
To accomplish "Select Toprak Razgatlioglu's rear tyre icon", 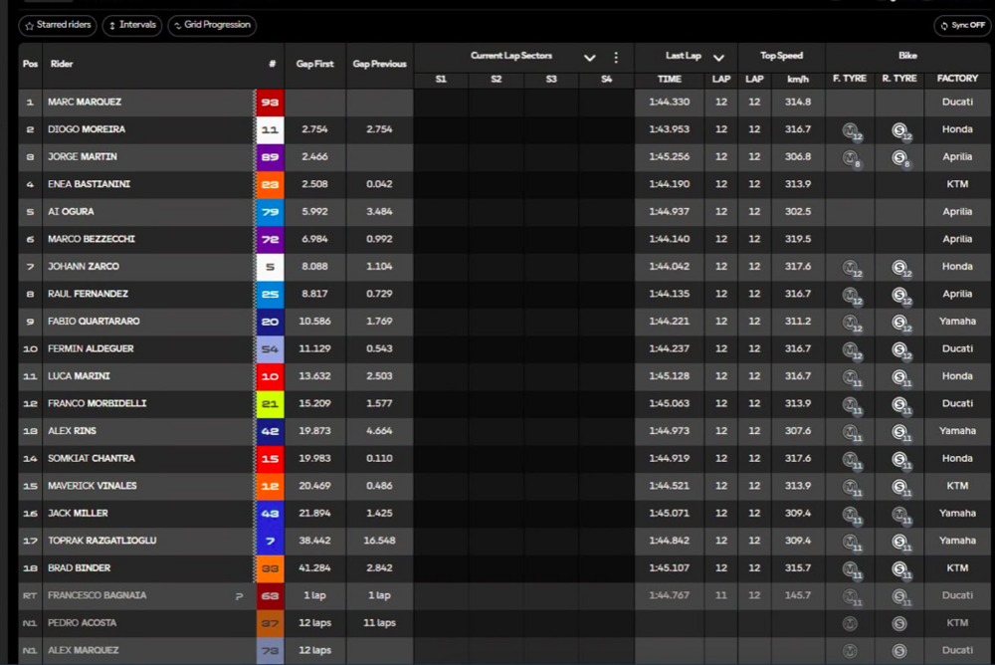I will pyautogui.click(x=899, y=542).
